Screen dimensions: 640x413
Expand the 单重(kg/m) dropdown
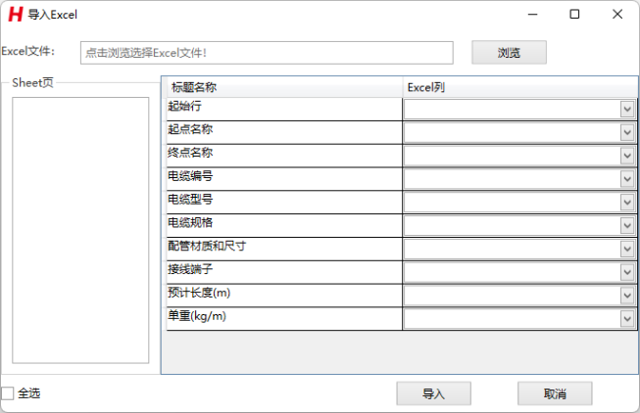coord(627,320)
